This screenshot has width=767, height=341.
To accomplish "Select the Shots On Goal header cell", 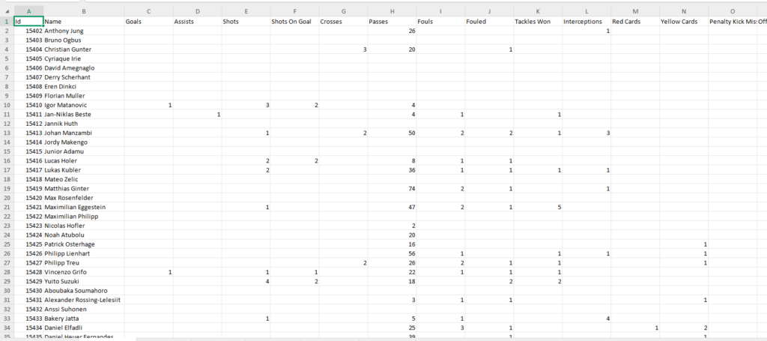I will tap(294, 22).
